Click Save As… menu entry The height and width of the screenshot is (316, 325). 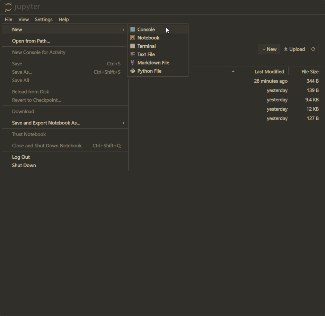pyautogui.click(x=65, y=72)
